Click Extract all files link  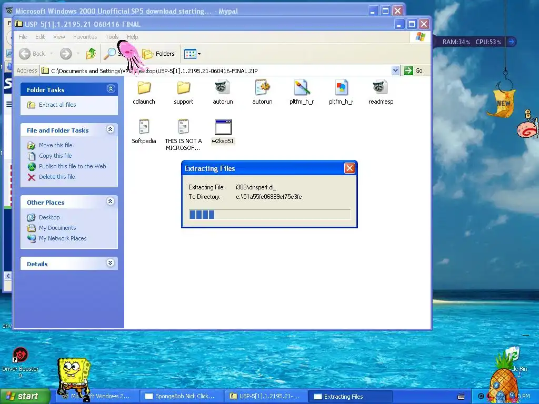click(57, 105)
